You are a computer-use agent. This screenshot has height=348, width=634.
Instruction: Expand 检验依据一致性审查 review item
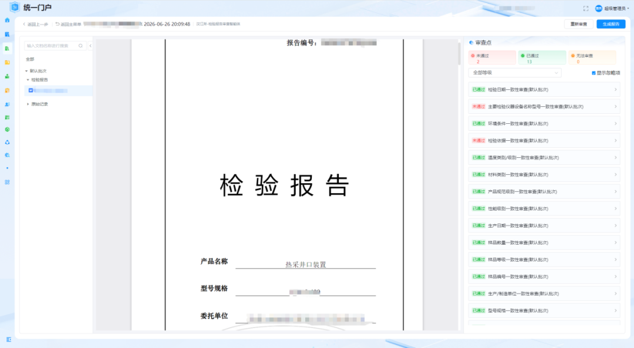click(x=544, y=141)
